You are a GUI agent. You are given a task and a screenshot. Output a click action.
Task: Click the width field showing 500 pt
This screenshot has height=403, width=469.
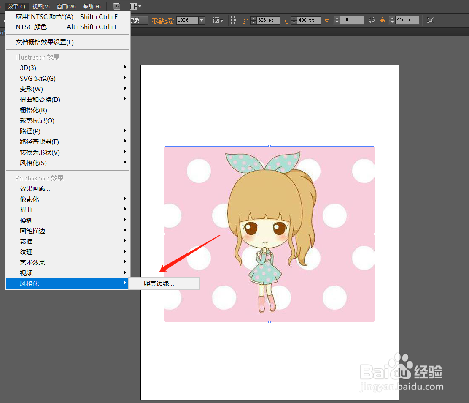352,20
